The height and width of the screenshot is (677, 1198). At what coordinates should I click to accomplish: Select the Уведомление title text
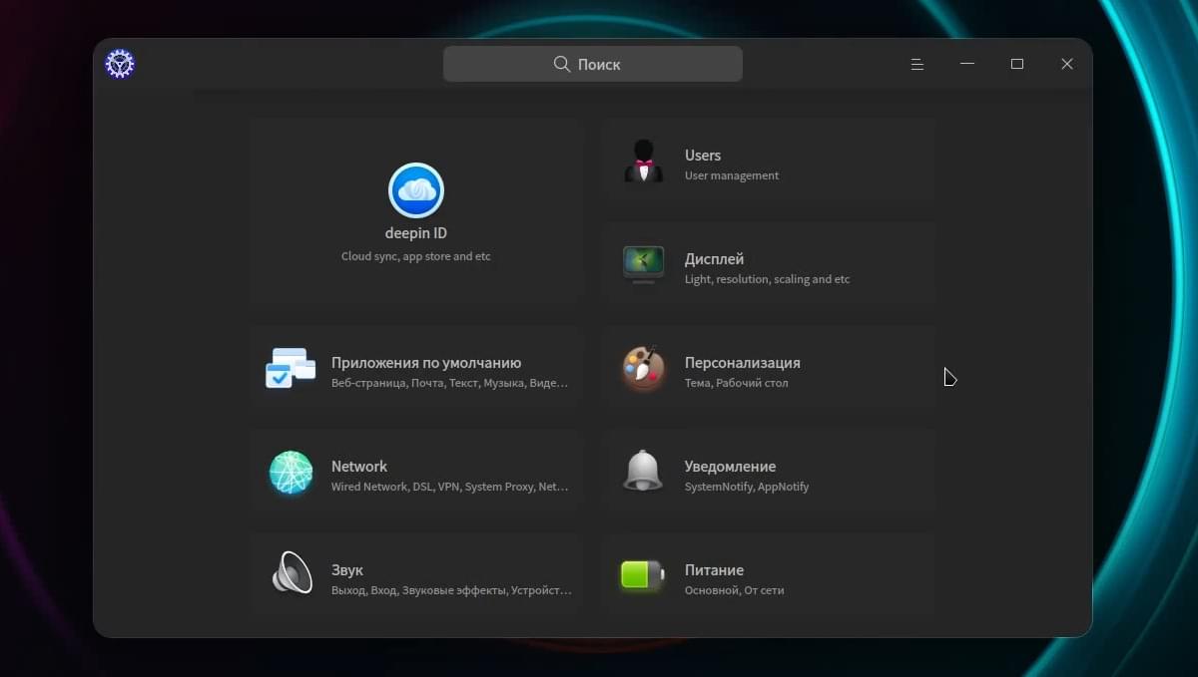[x=730, y=467]
